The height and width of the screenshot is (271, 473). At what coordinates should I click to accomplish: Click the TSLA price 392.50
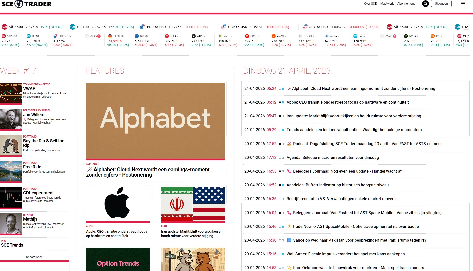170,41
